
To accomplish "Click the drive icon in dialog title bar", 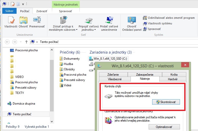I will click(x=100, y=66).
